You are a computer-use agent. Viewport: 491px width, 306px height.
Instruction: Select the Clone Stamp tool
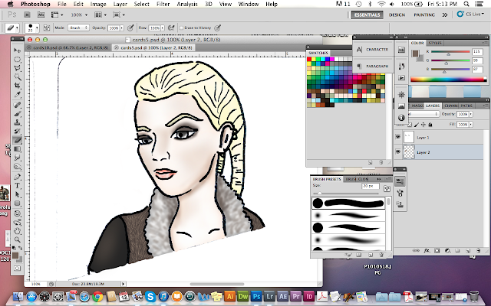click(17, 122)
